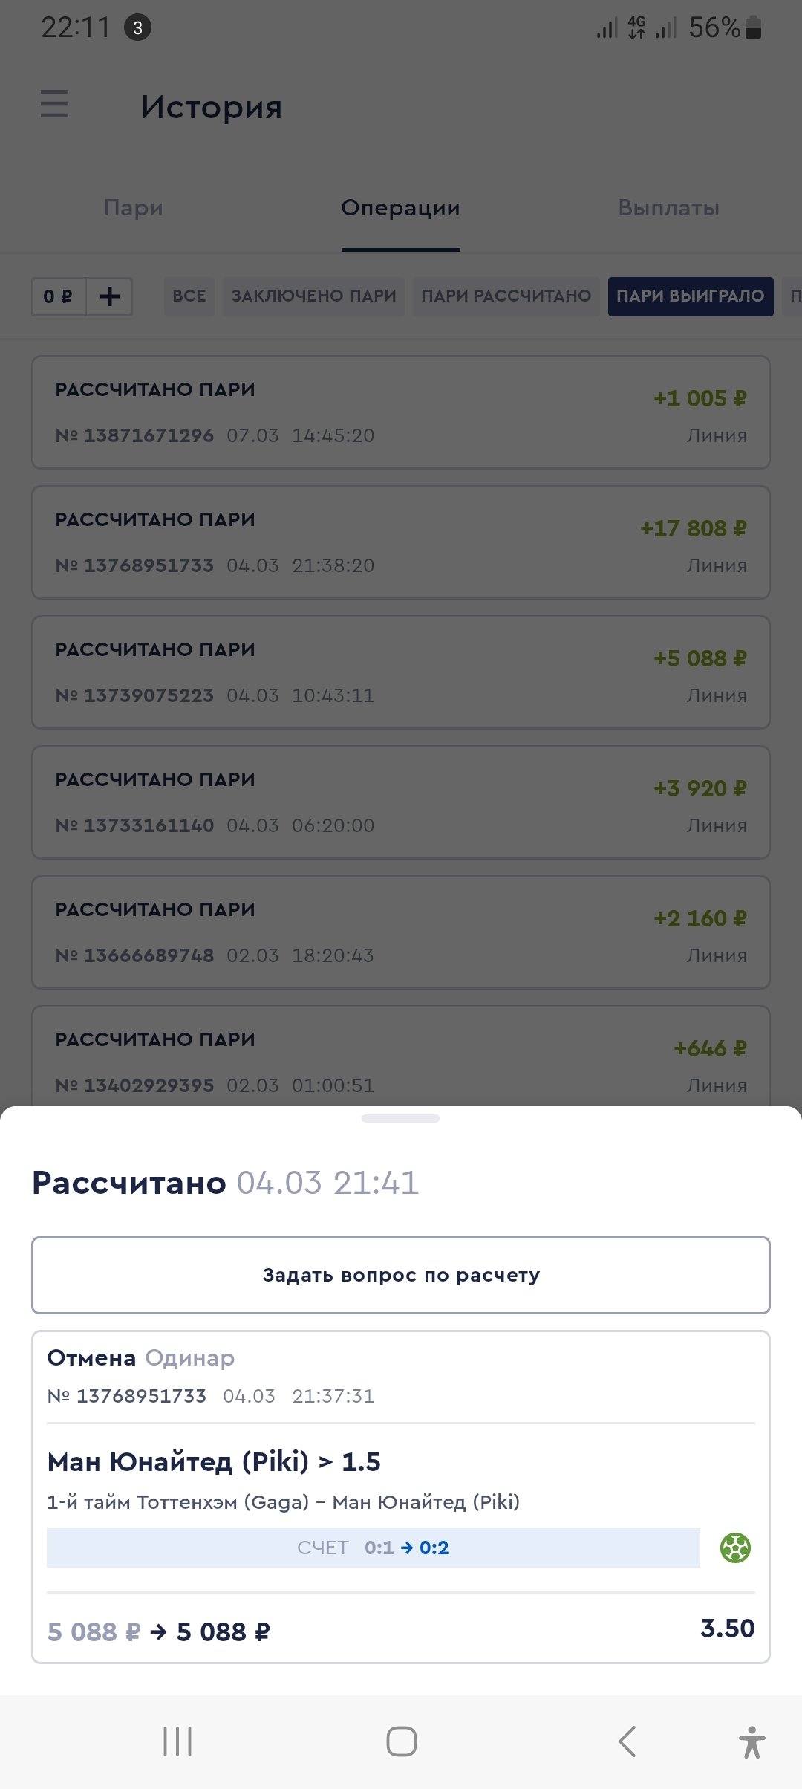Viewport: 802px width, 1789px height.
Task: Select the ВСЕ filter chip
Action: point(189,296)
